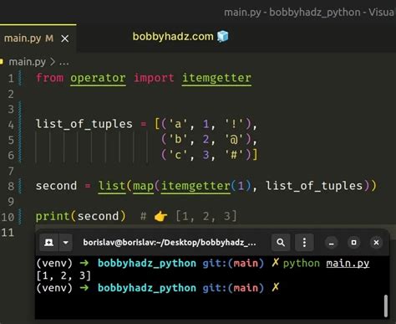Click bobbyhadz_python in second terminal prompt
396x324 pixels.
click(147, 288)
